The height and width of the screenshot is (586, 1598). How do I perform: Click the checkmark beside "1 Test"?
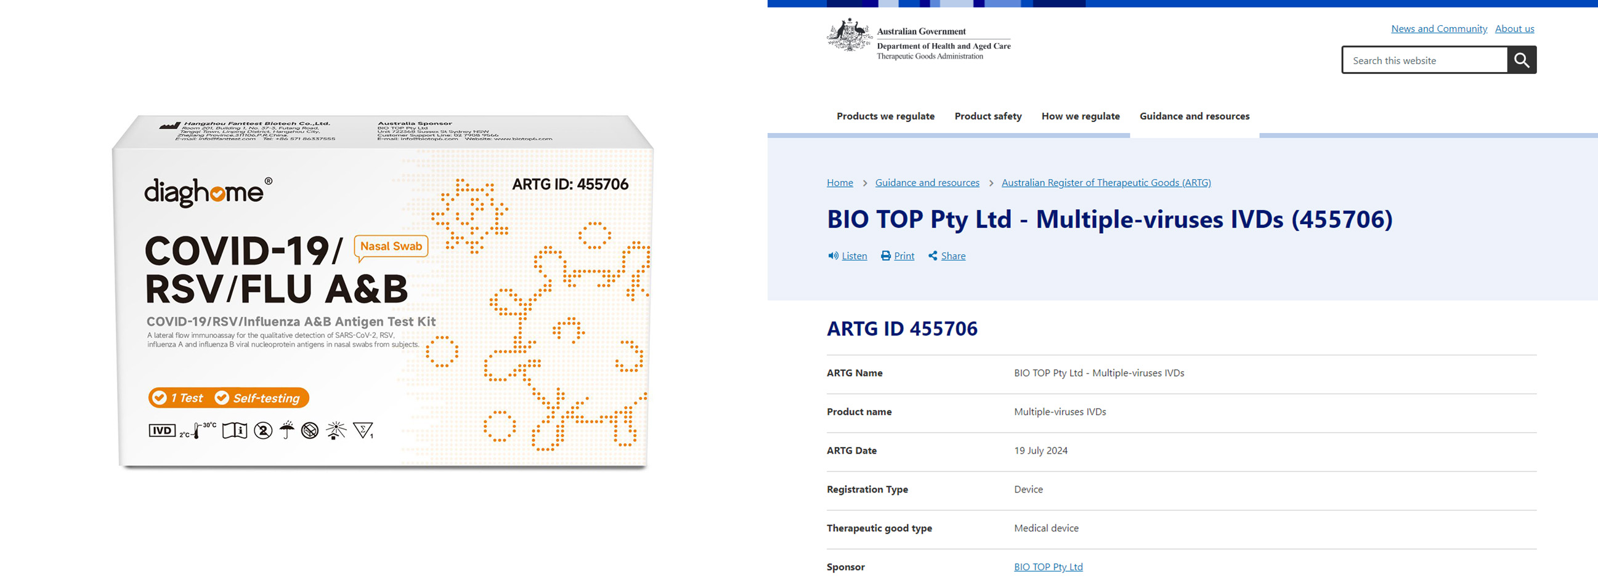[160, 398]
